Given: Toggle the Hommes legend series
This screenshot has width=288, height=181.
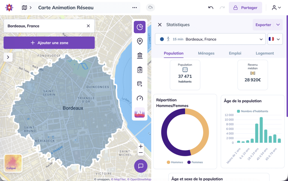Looking at the screenshot, I should (175, 162).
